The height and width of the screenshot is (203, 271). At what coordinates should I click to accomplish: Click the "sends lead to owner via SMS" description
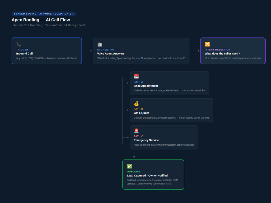click(172, 118)
